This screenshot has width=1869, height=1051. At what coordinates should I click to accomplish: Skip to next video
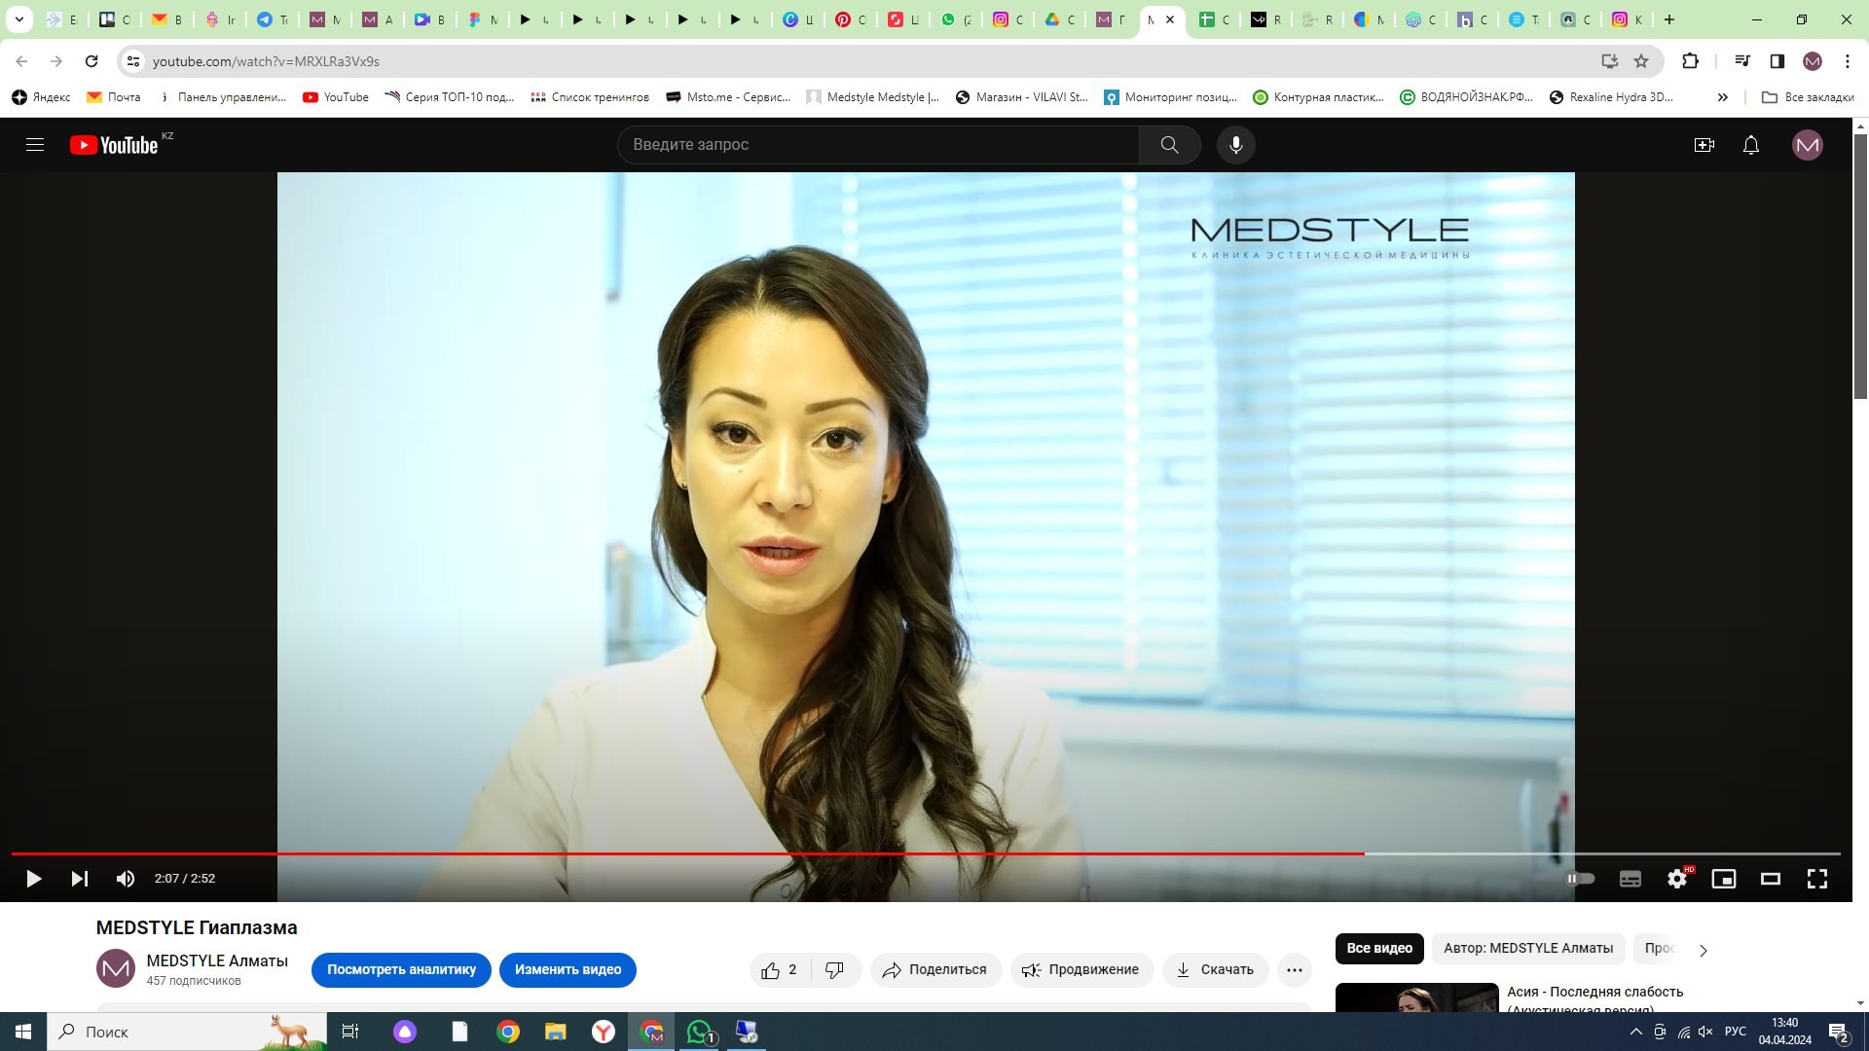coord(80,879)
